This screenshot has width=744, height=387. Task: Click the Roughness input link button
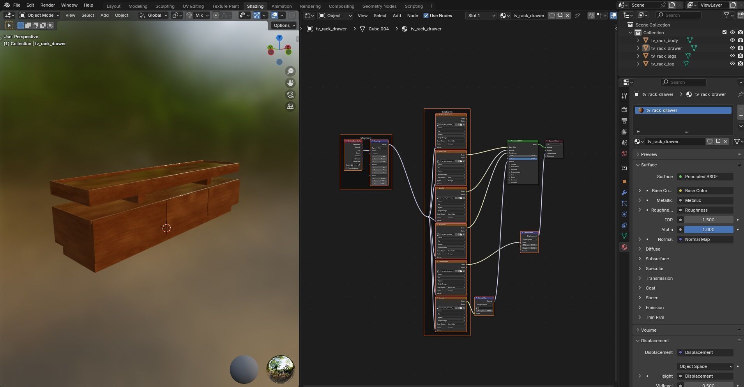point(705,210)
